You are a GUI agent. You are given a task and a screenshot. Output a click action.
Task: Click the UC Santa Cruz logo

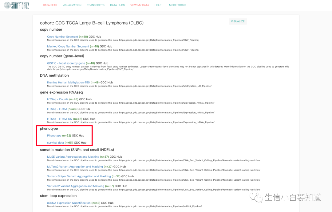(x=17, y=5)
